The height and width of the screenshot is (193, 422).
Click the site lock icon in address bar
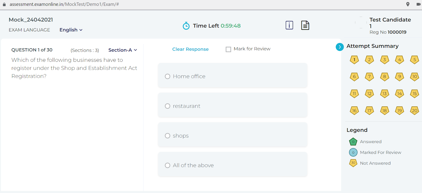(4, 4)
